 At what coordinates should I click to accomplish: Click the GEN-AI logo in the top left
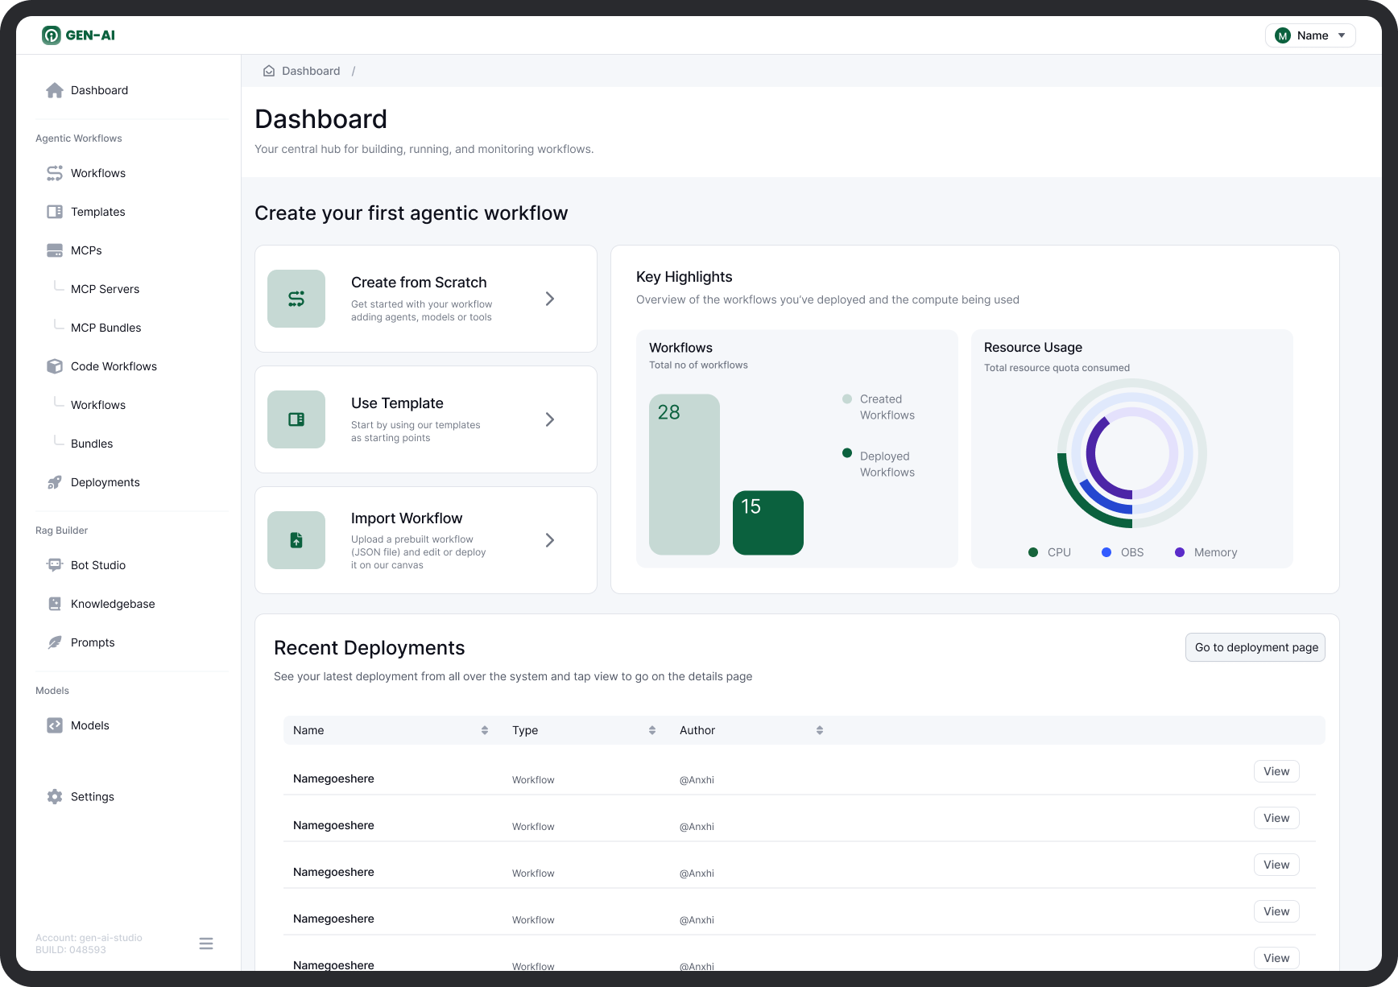click(x=78, y=35)
